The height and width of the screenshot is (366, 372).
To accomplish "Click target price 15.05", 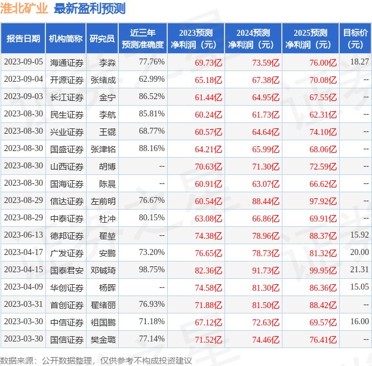I will pos(359,287).
